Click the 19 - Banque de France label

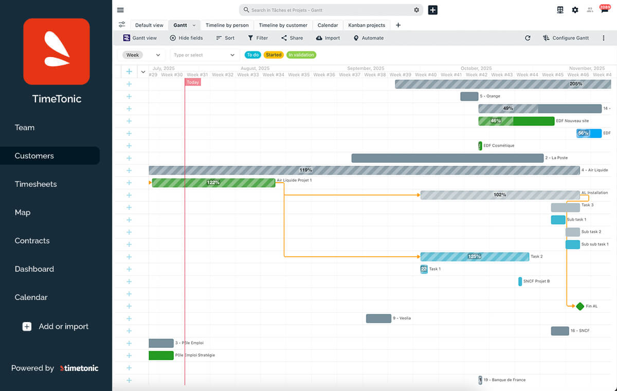click(504, 380)
